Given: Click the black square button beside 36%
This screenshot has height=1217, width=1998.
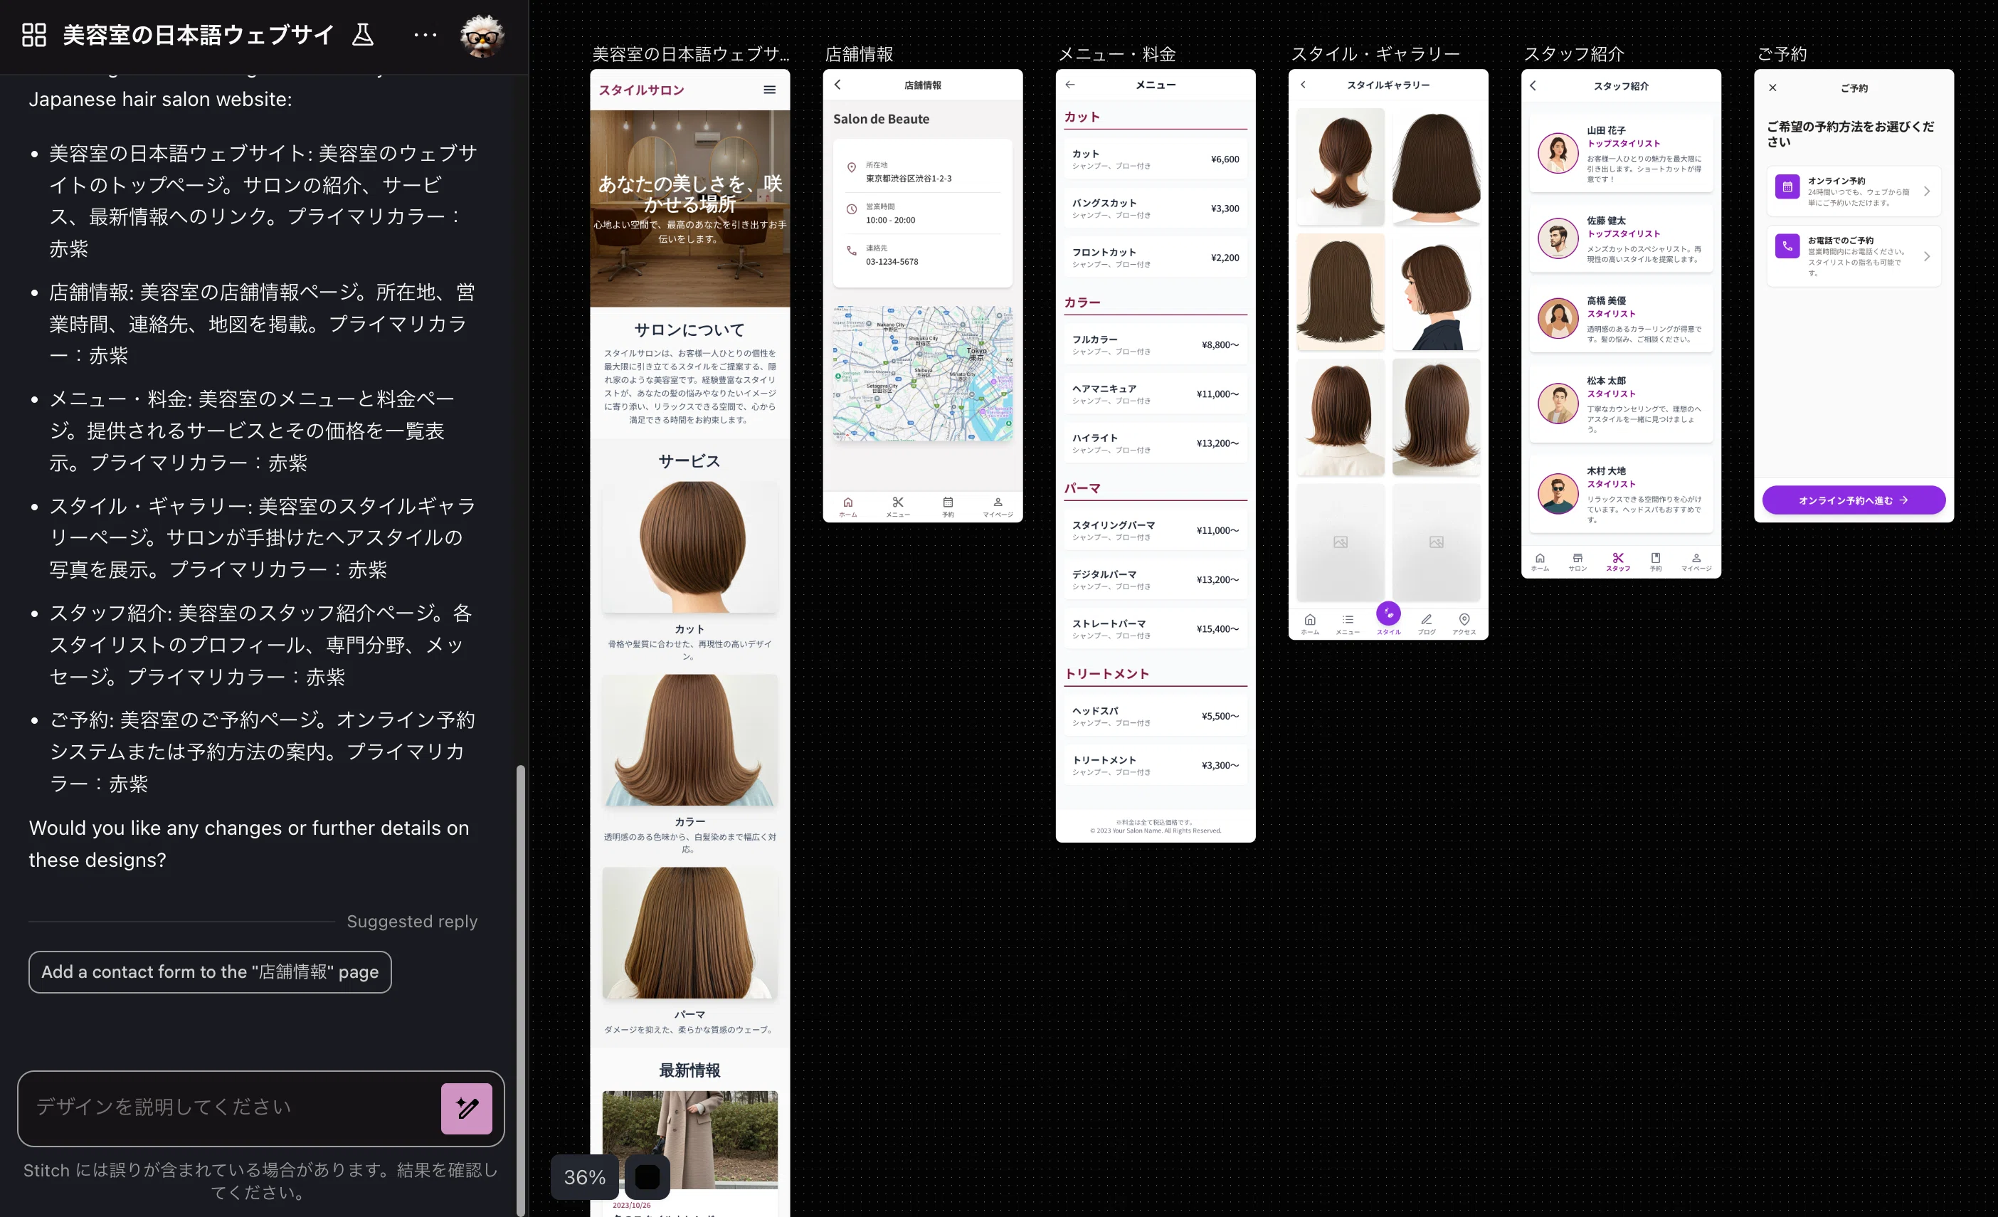Looking at the screenshot, I should (x=647, y=1176).
